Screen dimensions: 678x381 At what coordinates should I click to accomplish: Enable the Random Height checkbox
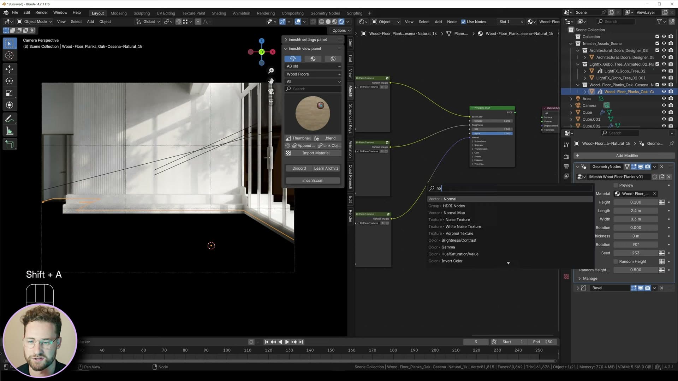tap(616, 261)
